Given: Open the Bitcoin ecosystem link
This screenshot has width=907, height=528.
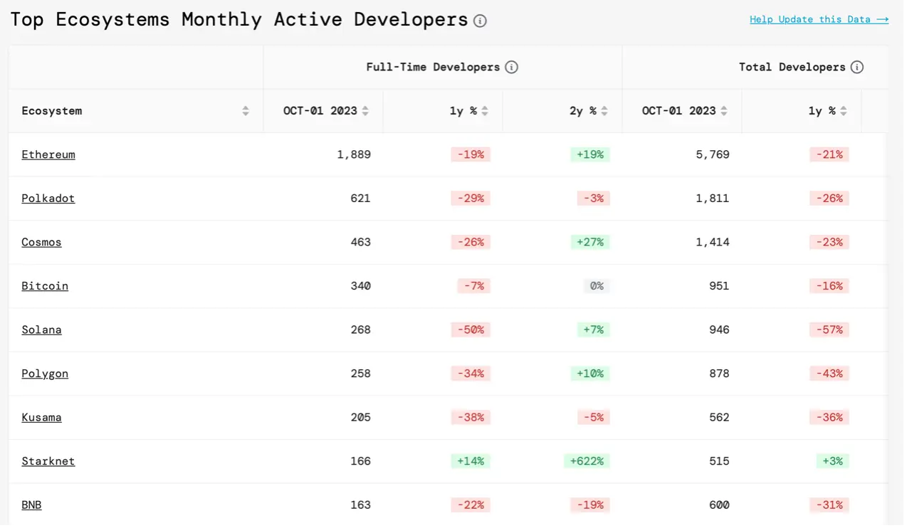Looking at the screenshot, I should [x=45, y=286].
